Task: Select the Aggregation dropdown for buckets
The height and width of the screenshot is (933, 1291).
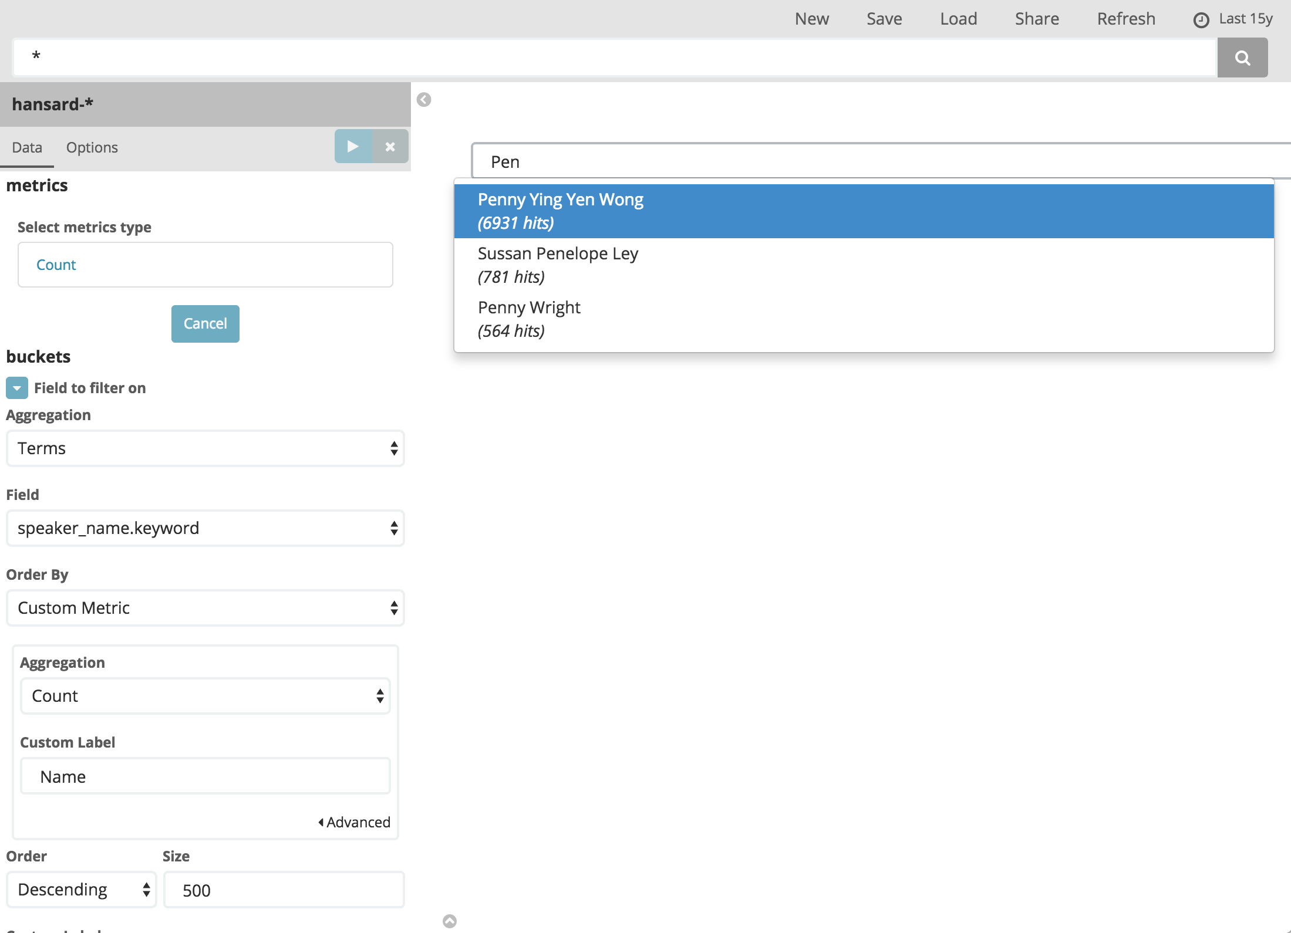Action: pyautogui.click(x=205, y=448)
